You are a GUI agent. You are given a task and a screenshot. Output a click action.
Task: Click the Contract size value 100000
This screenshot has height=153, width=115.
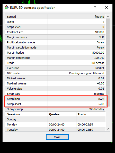coord(100,32)
